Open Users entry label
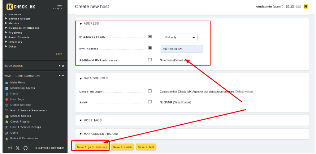The image size is (316, 154). 14,133
